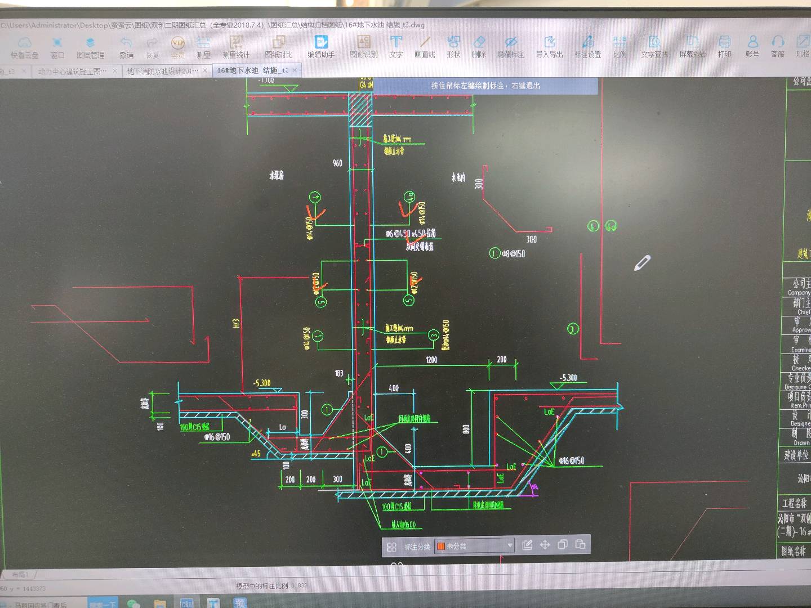Launch the 编辑助手 edit assistant

click(321, 47)
